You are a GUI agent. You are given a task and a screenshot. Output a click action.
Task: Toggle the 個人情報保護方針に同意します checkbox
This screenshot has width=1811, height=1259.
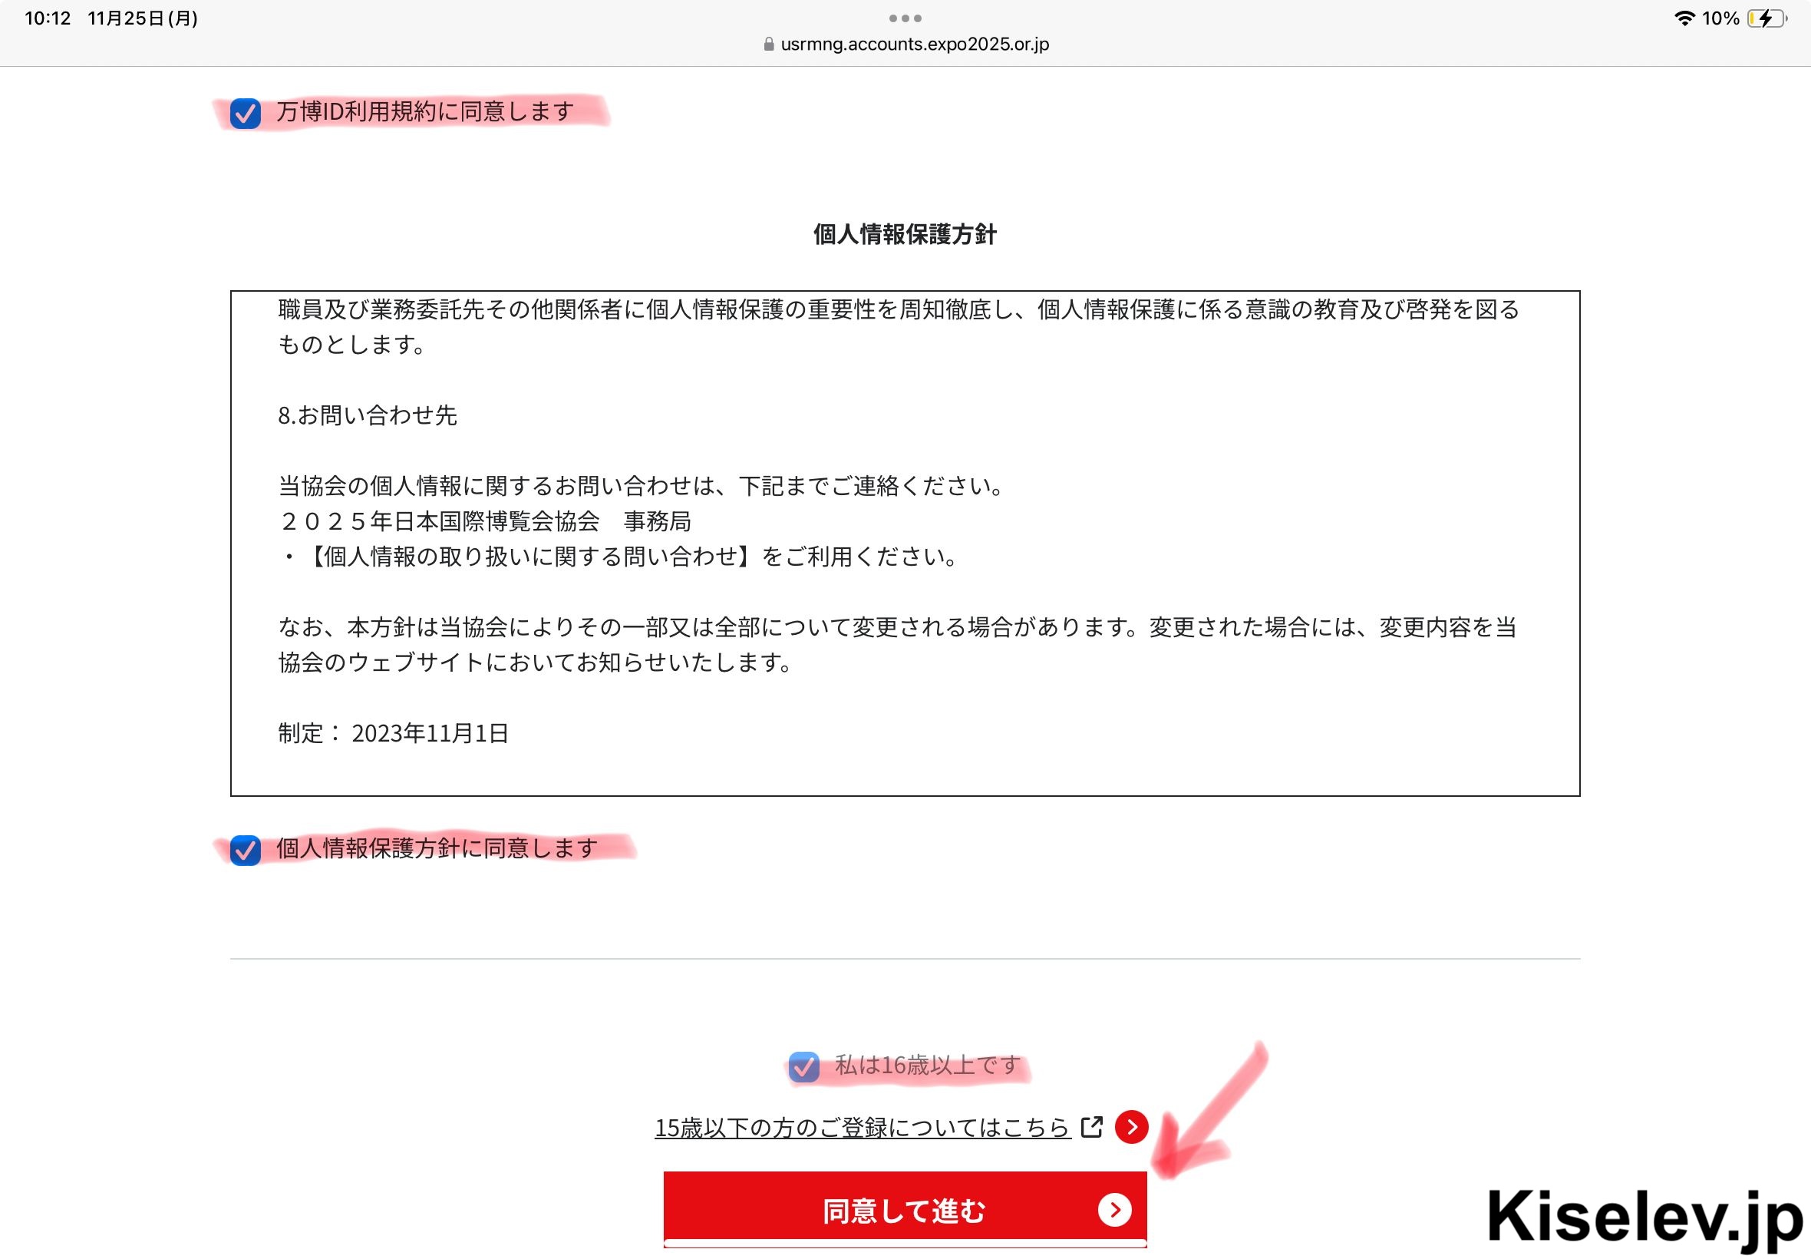246,851
